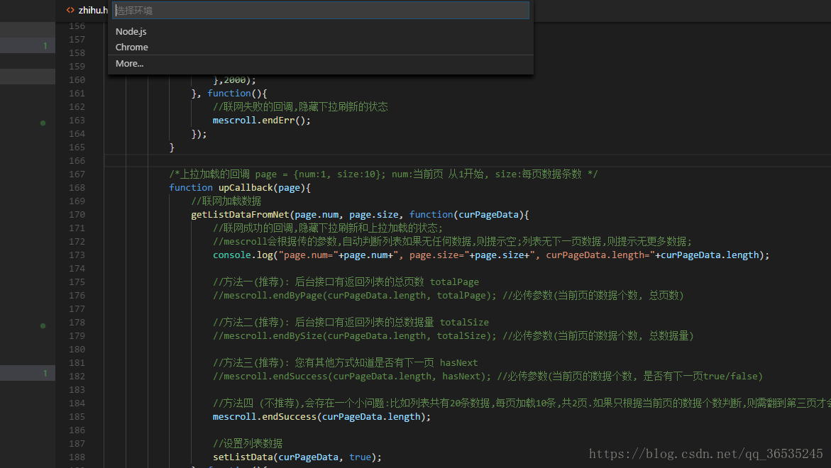
Task: Click setListData(curPageData, true); on line 188
Action: click(x=297, y=457)
